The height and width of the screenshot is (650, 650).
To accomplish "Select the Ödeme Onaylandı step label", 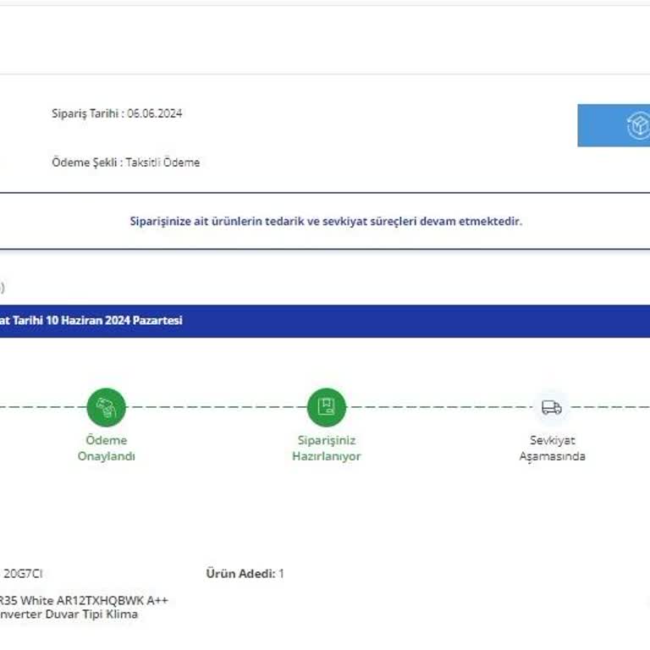I will (x=106, y=449).
